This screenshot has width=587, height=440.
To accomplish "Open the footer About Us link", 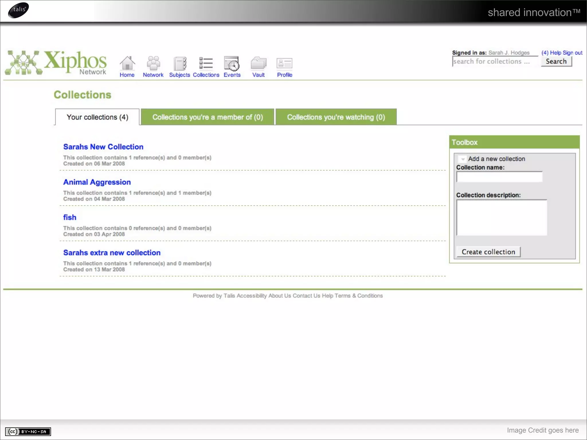I will point(280,296).
